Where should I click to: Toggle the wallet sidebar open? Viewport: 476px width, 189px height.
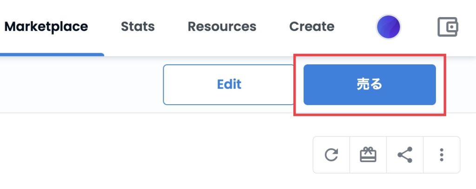click(448, 27)
